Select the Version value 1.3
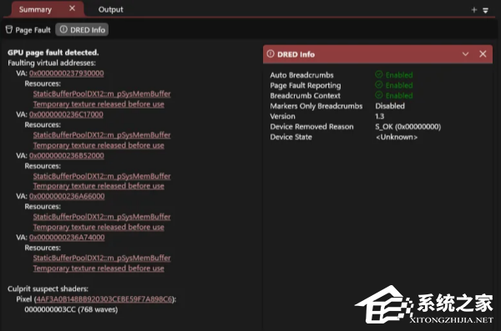The image size is (501, 331). pyautogui.click(x=380, y=117)
